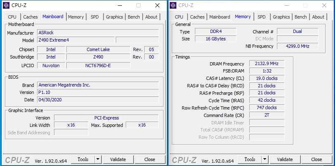This screenshot has width=335, height=166.
Task: Click FSB:DRAM 1:32 value
Action: point(267,71)
